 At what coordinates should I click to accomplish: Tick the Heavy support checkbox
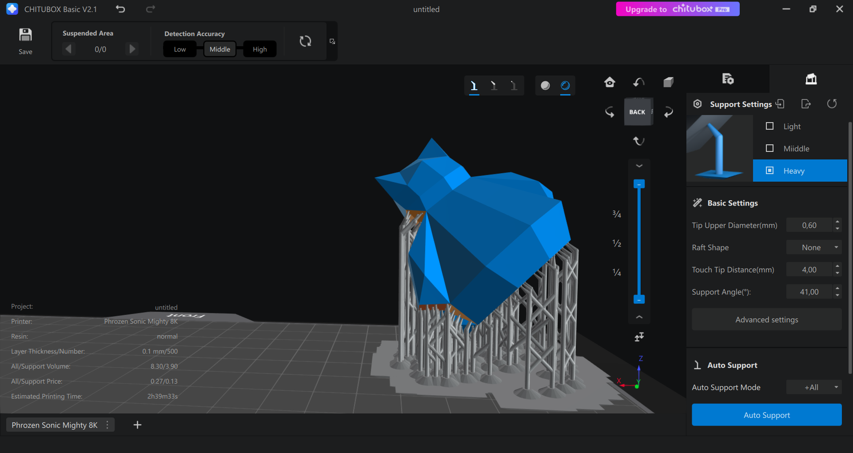click(770, 171)
